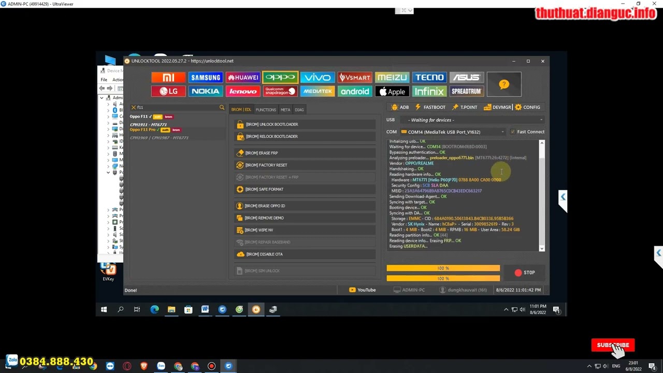Switch to the META tab
663x373 pixels.
click(x=285, y=110)
